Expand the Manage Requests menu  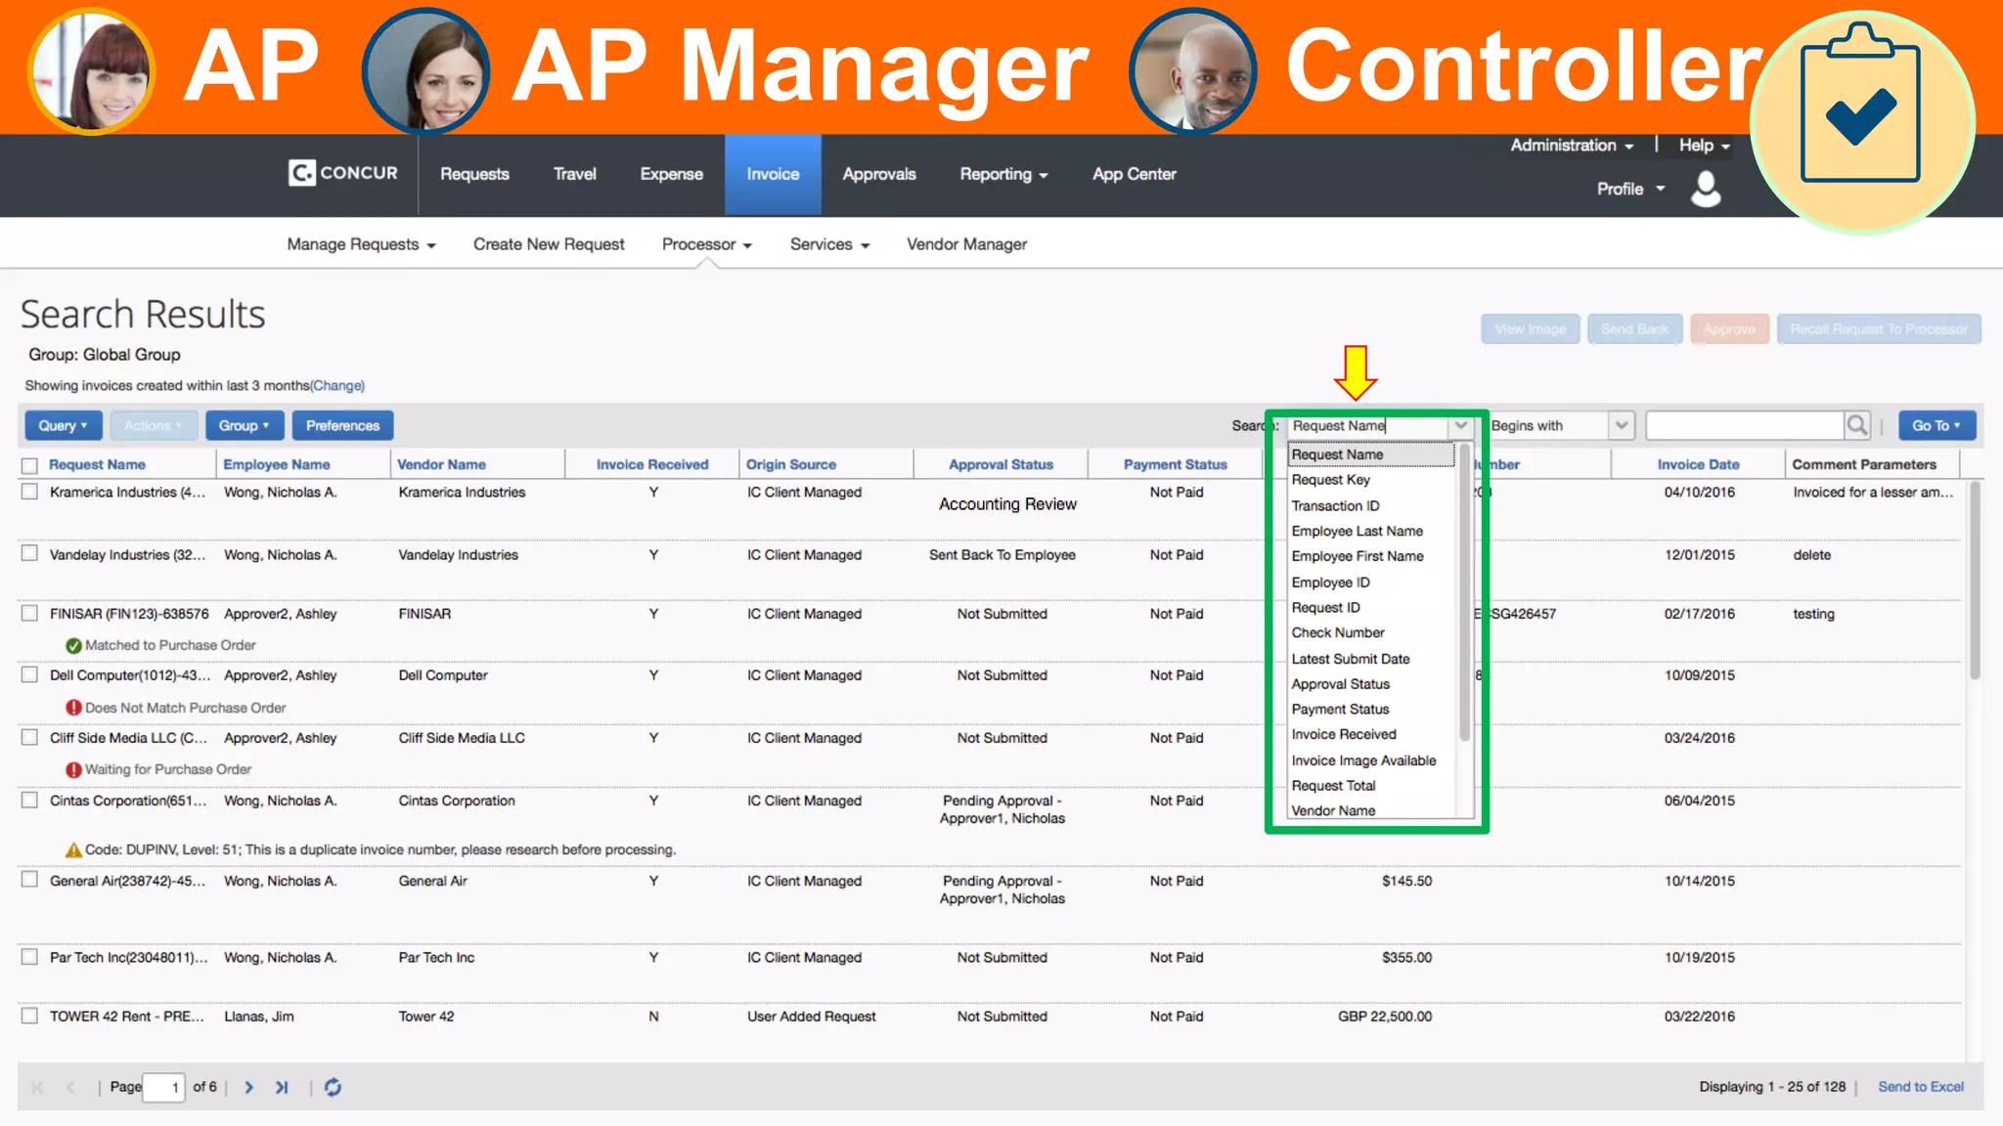point(361,244)
